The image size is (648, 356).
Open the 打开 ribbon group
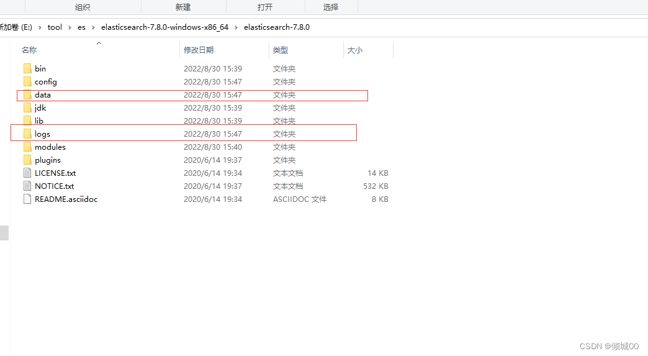pyautogui.click(x=265, y=7)
